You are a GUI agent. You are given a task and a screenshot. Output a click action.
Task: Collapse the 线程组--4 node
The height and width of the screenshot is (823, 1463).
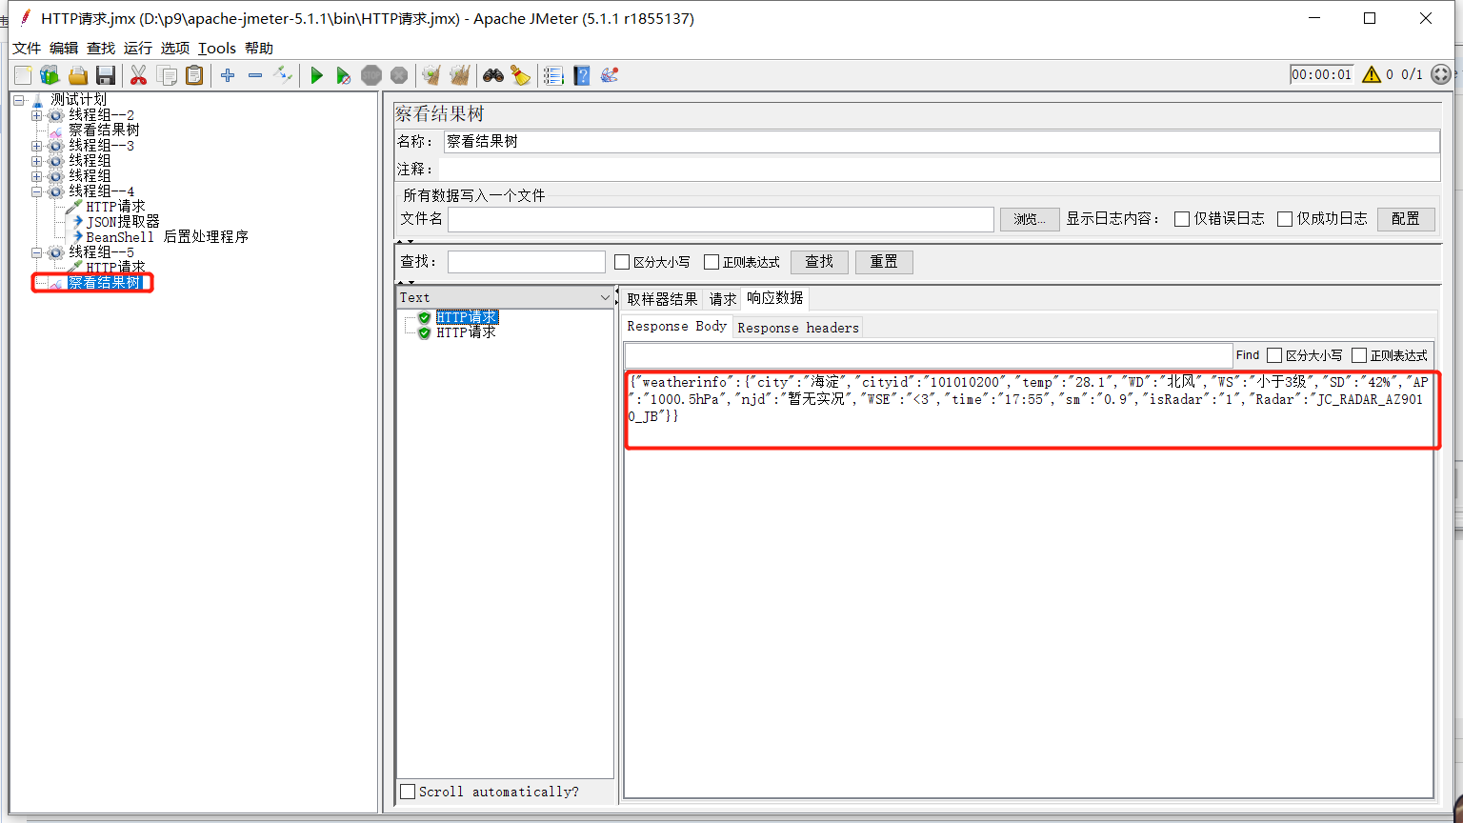tap(37, 191)
